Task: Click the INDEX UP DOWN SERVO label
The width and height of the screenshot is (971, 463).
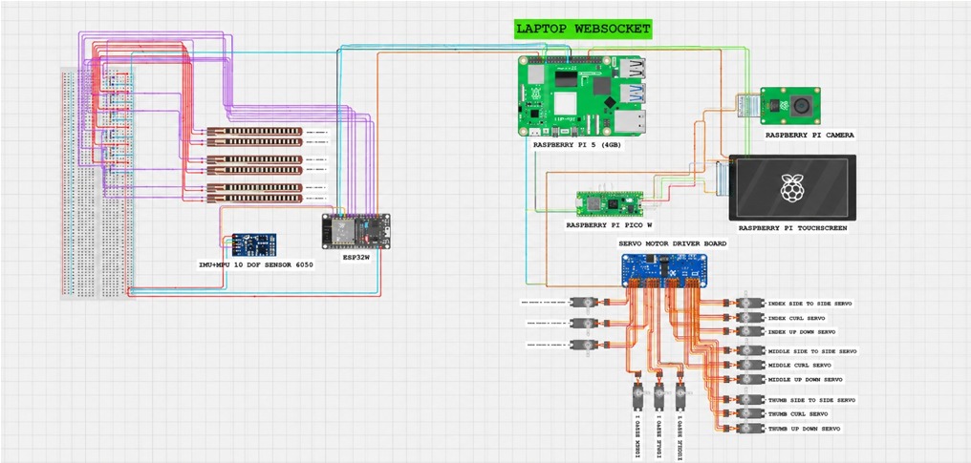Action: pos(804,332)
